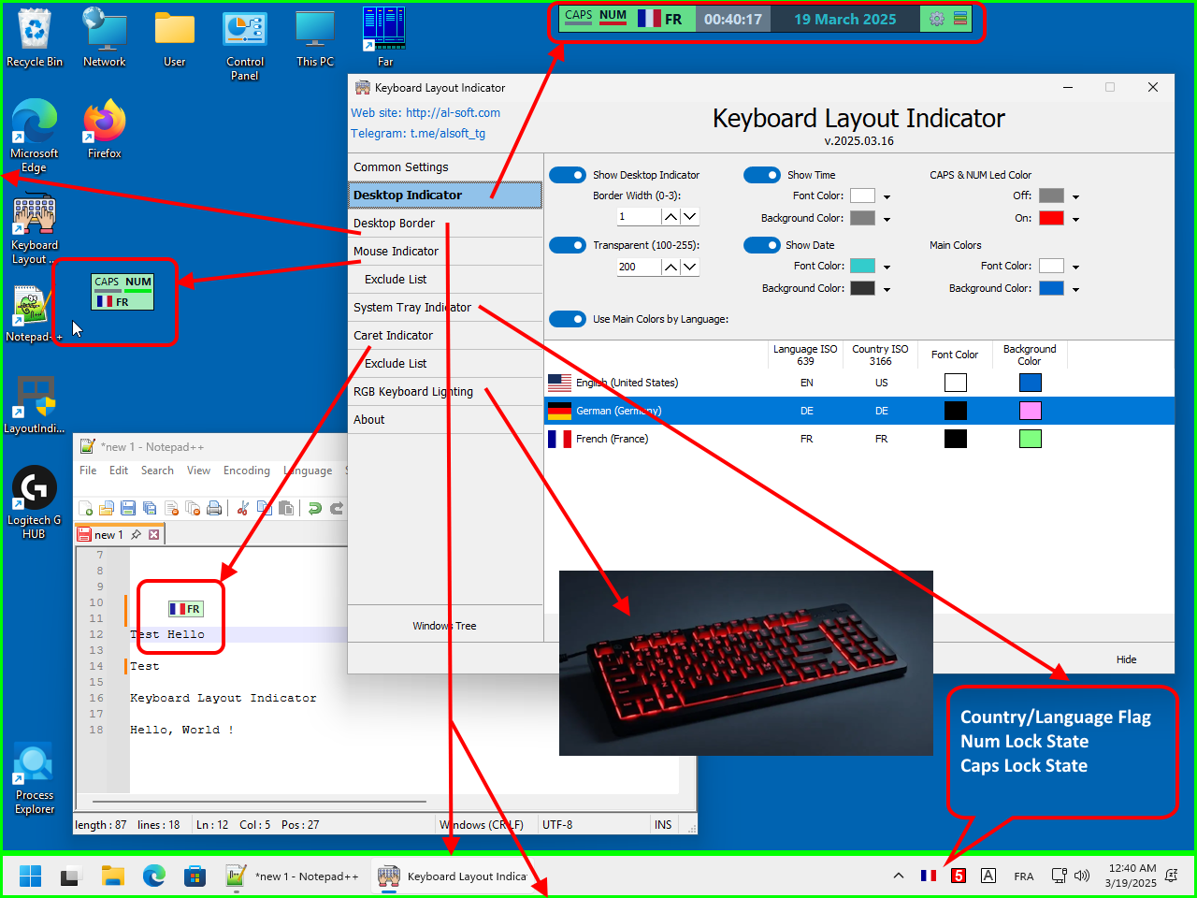Click German's pink background color swatch
Image resolution: width=1197 pixels, height=898 pixels.
1029,410
